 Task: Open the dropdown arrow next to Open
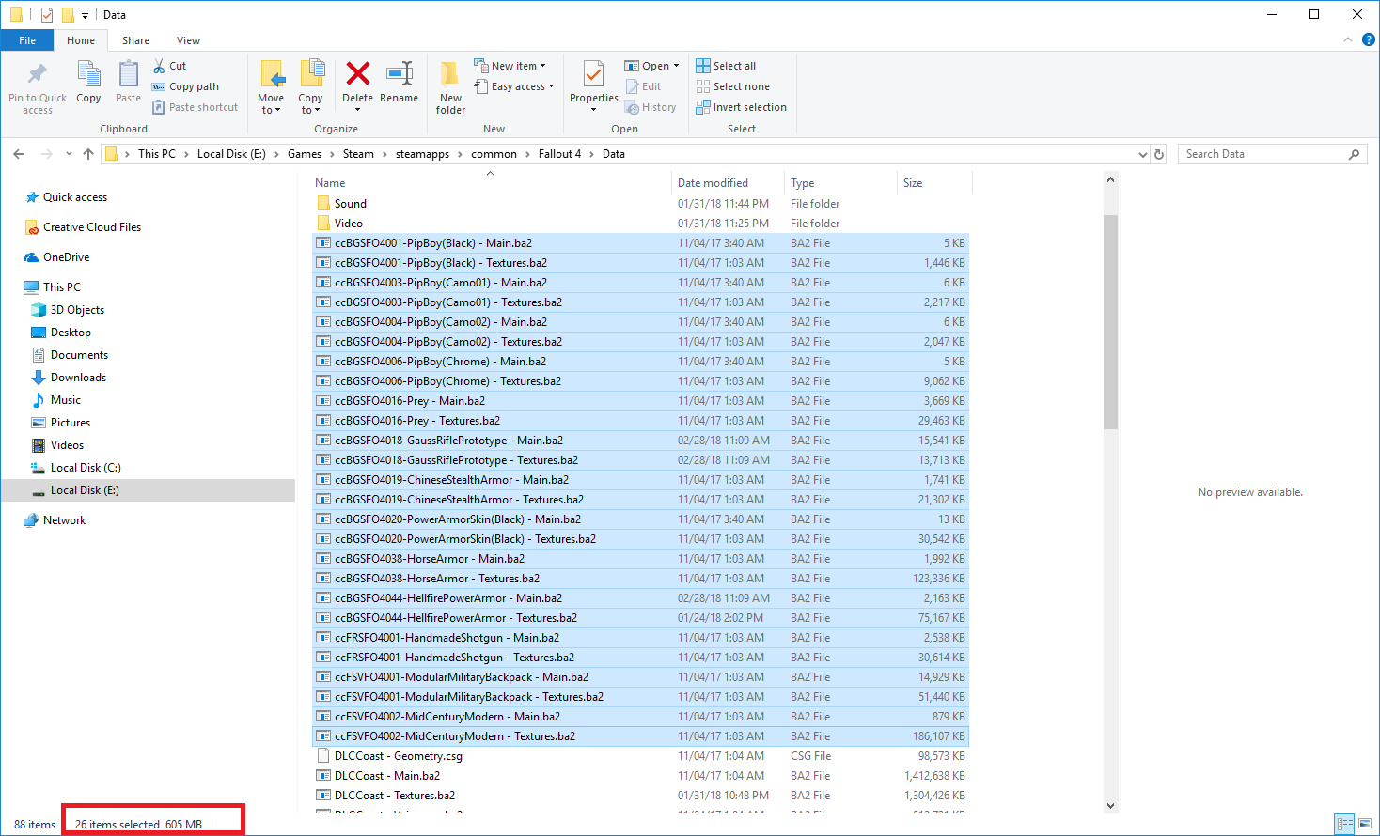coord(676,66)
